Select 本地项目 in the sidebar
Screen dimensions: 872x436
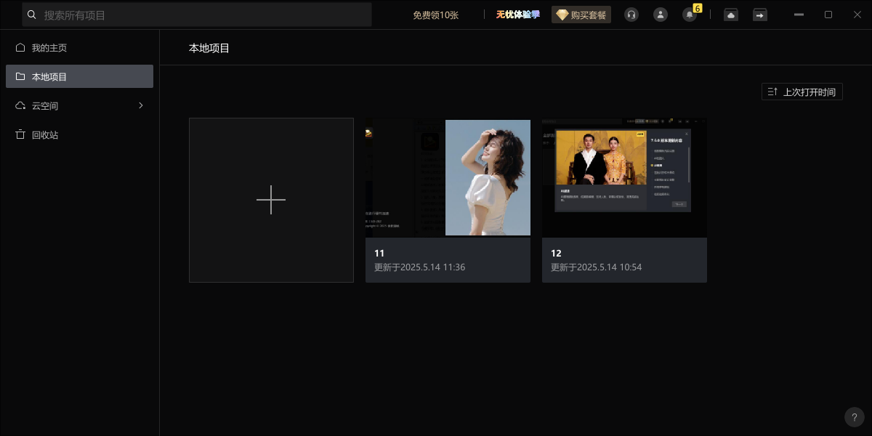[79, 76]
